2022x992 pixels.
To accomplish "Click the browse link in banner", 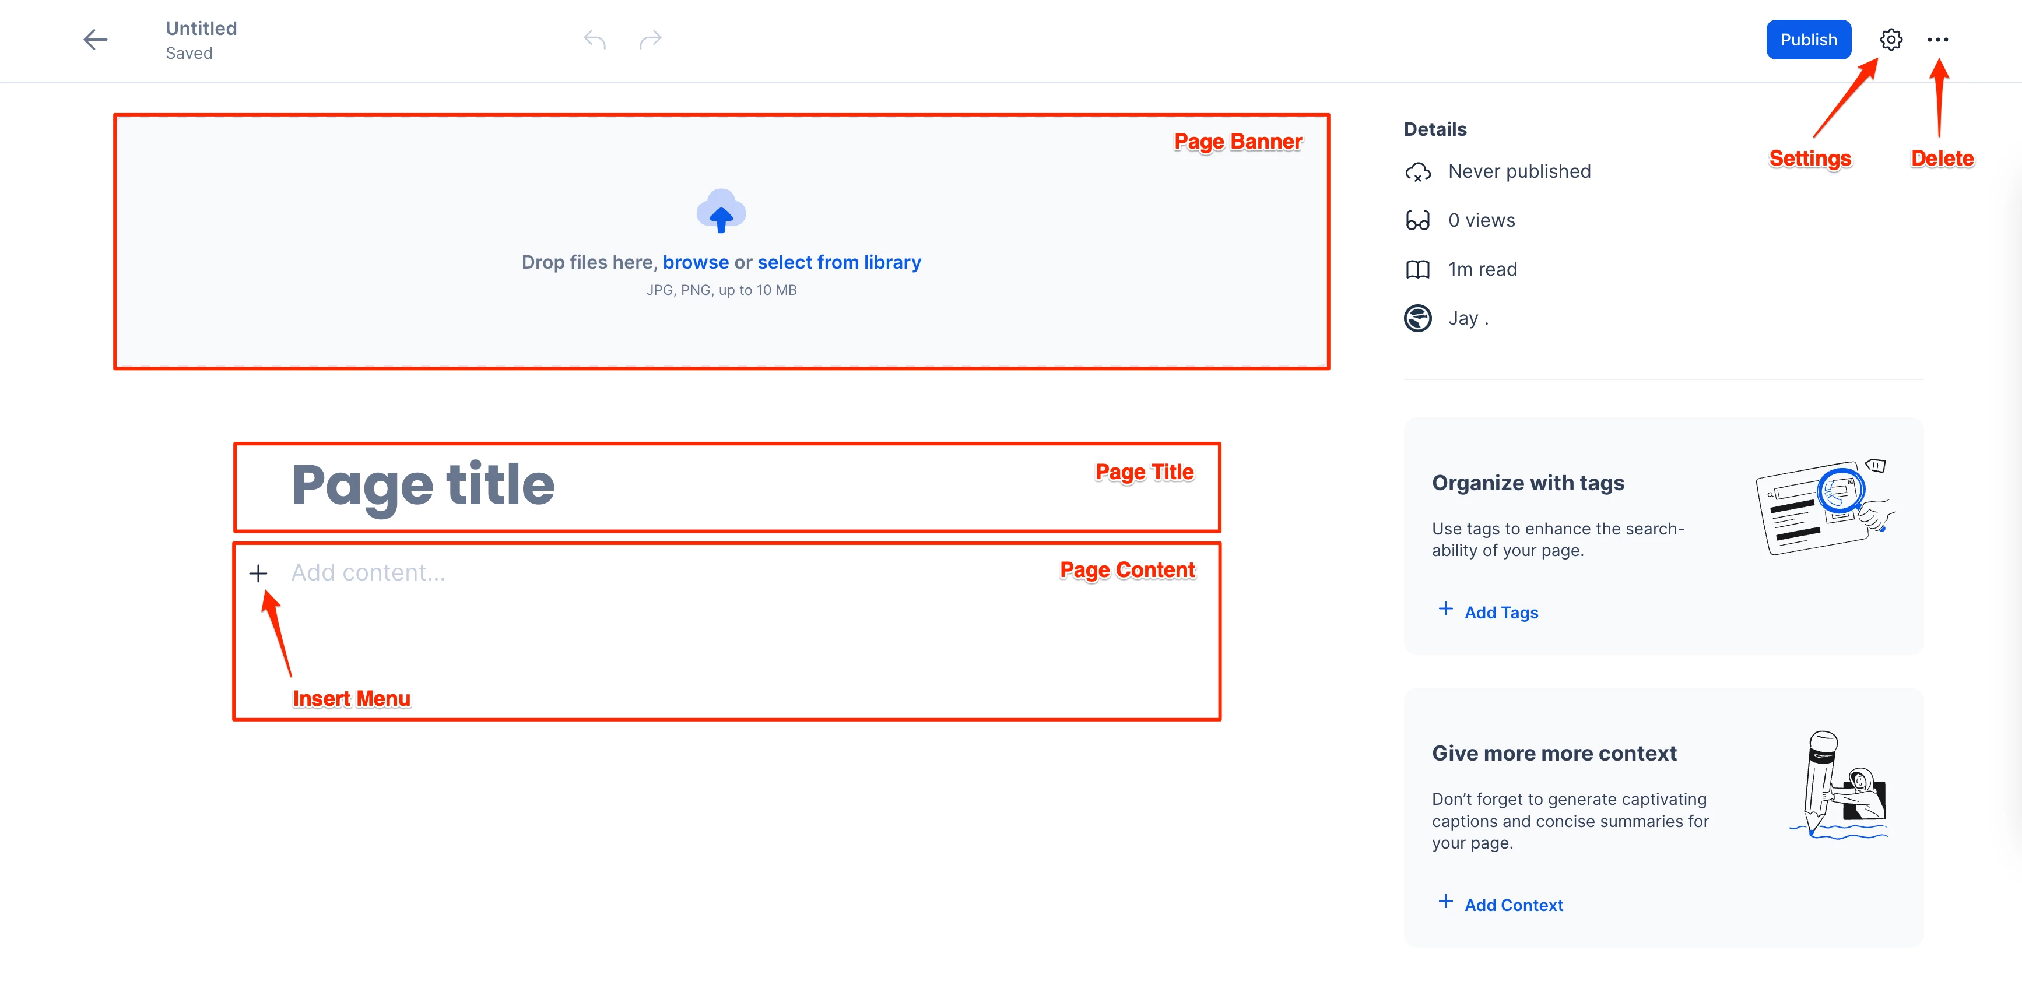I will pyautogui.click(x=696, y=262).
